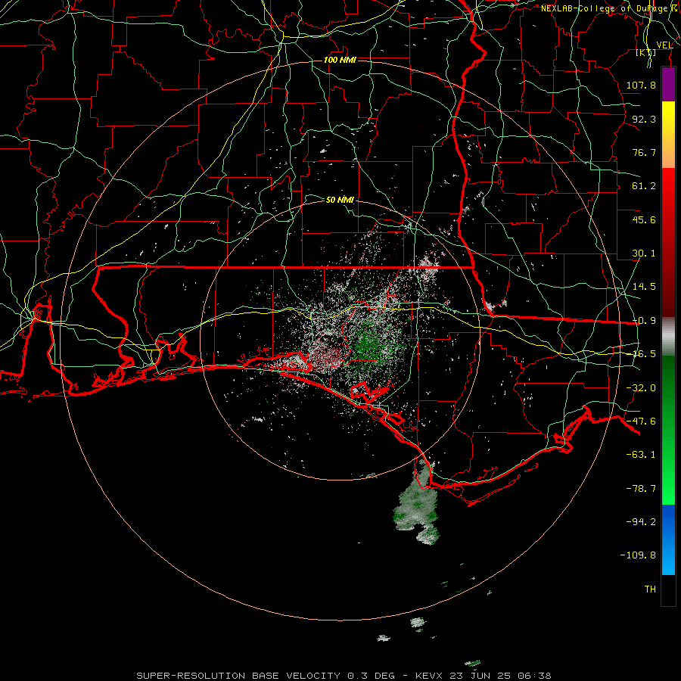Click the -32.0 legend value
Screen dimensions: 681x681
coord(641,388)
